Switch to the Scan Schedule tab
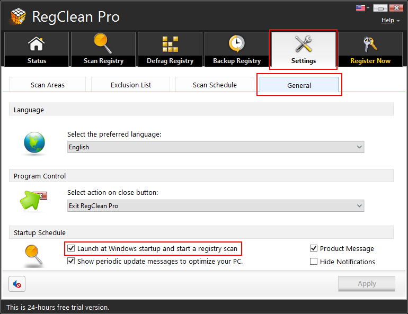Viewport: 408px width, 314px height. coord(215,85)
